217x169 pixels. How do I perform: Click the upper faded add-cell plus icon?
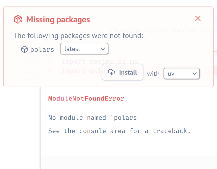pos(29,57)
